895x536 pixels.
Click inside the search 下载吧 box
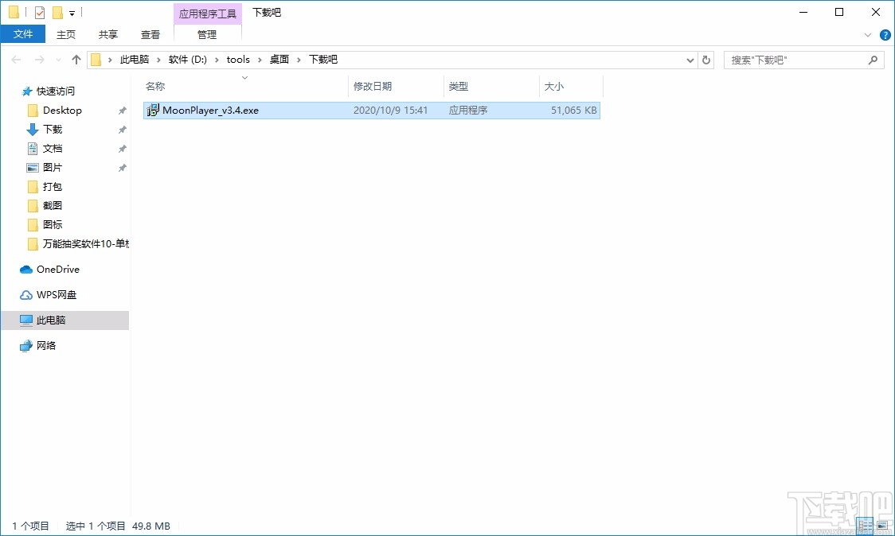pos(796,59)
